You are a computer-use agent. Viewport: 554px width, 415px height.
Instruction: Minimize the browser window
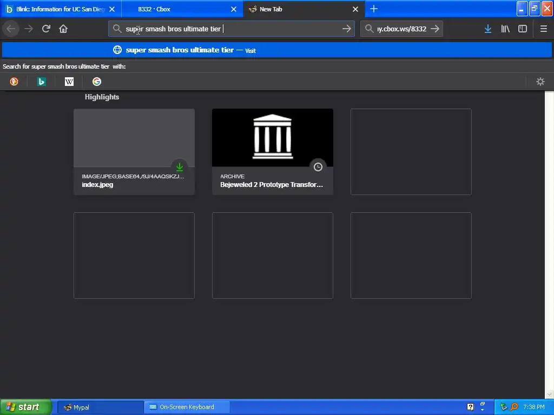(x=522, y=9)
